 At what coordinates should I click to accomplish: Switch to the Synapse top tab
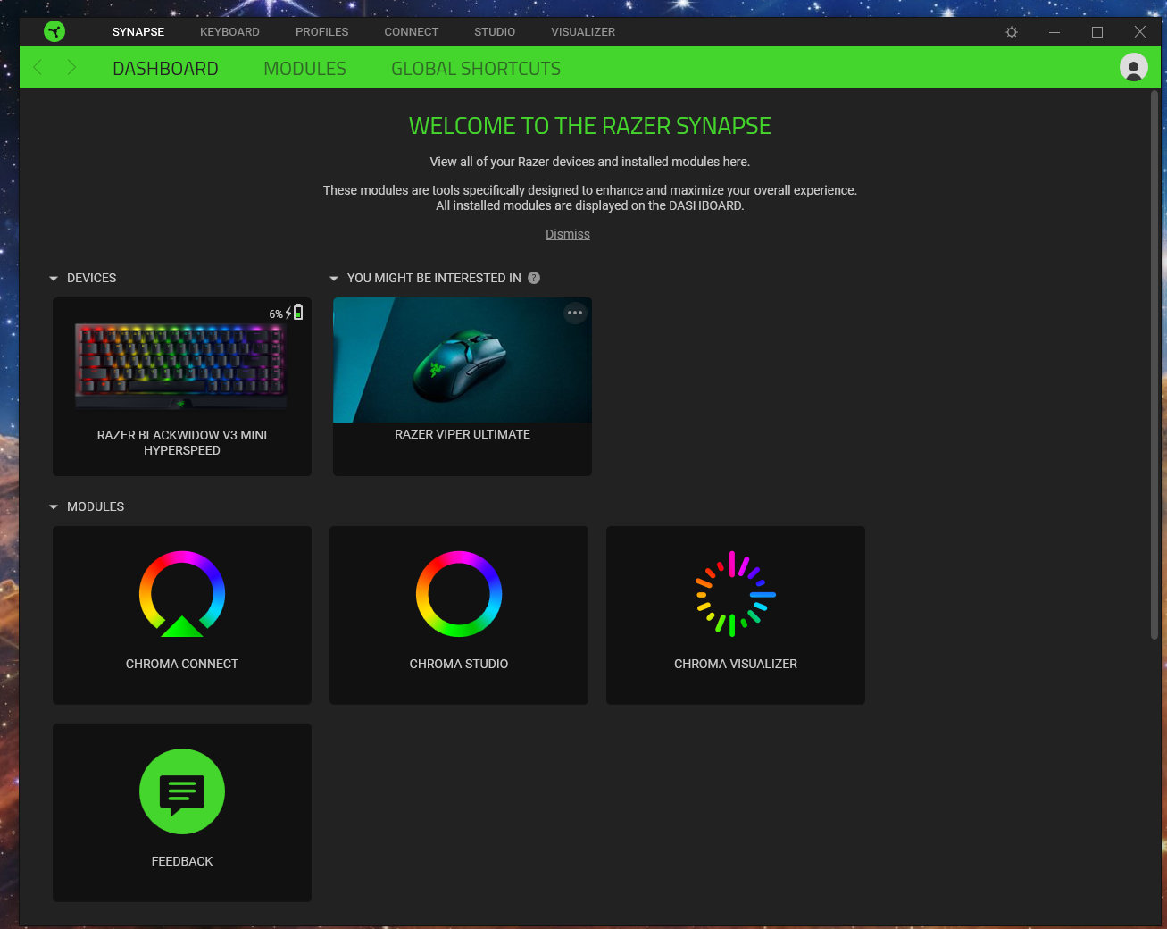click(x=138, y=31)
